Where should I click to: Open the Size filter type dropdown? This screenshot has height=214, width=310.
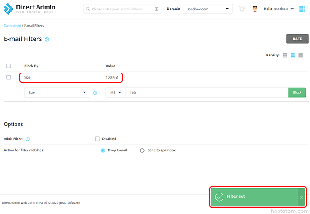pos(57,92)
